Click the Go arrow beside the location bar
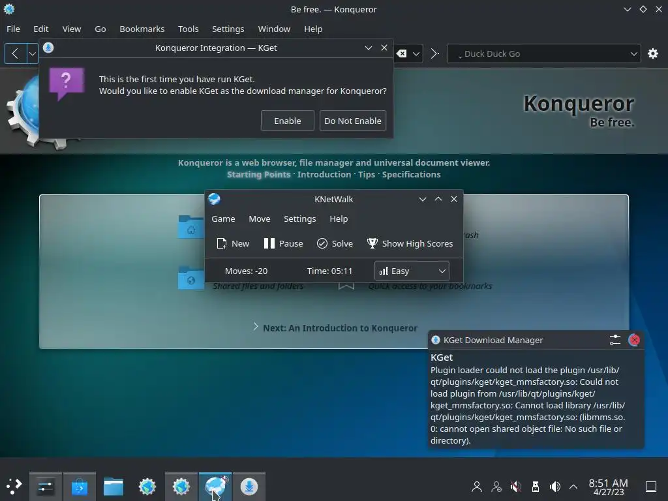 (434, 53)
